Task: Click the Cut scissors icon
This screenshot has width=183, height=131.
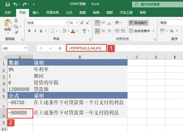Action: [16, 21]
